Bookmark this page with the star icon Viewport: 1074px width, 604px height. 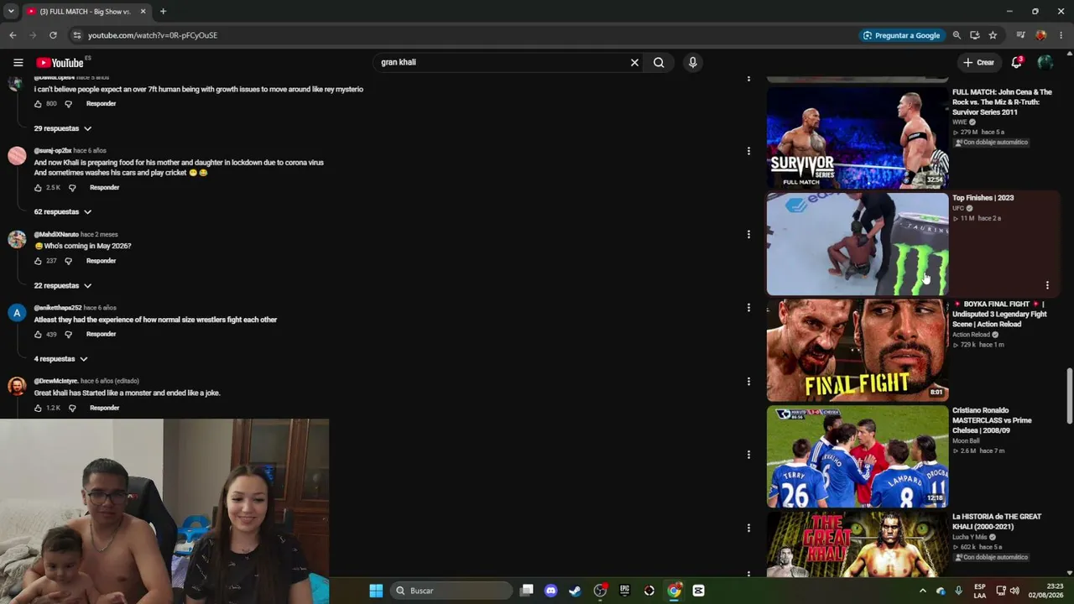click(x=993, y=35)
